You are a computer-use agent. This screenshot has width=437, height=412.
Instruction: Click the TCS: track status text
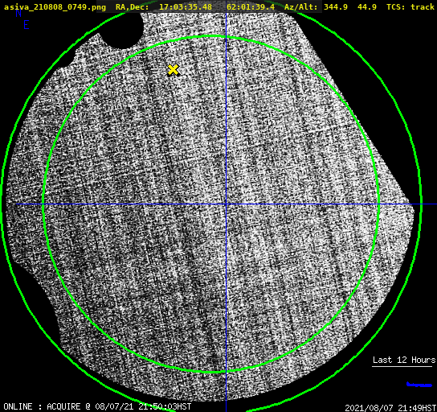click(x=410, y=7)
